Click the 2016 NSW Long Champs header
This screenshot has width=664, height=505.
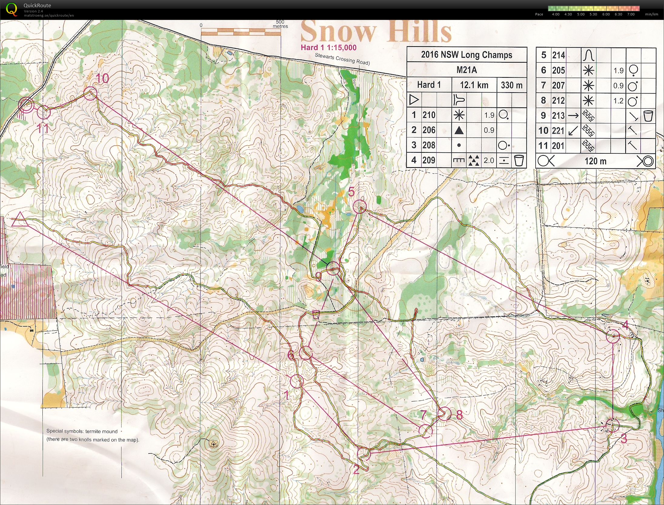[466, 55]
